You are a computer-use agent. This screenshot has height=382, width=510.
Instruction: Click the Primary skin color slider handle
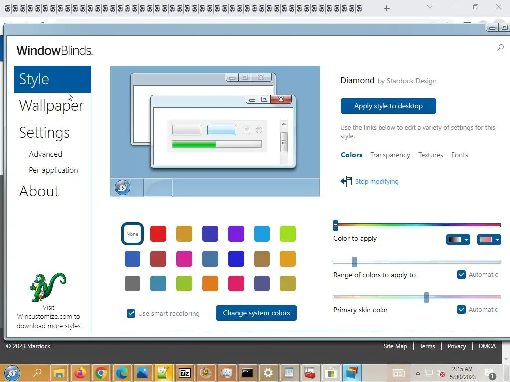[x=426, y=297]
